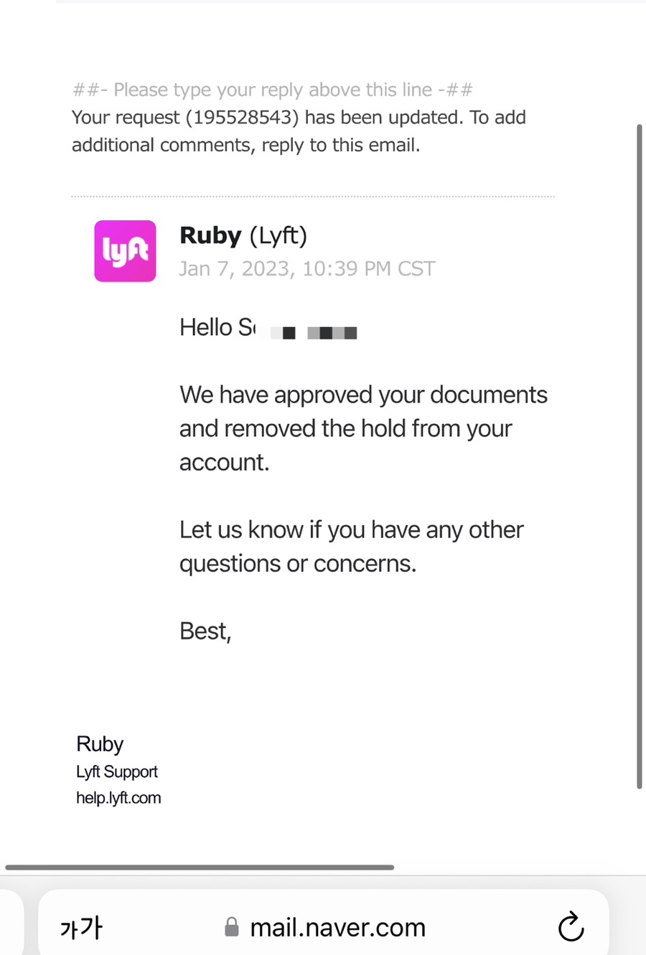
Task: Open the 가가 text size options
Action: [81, 928]
